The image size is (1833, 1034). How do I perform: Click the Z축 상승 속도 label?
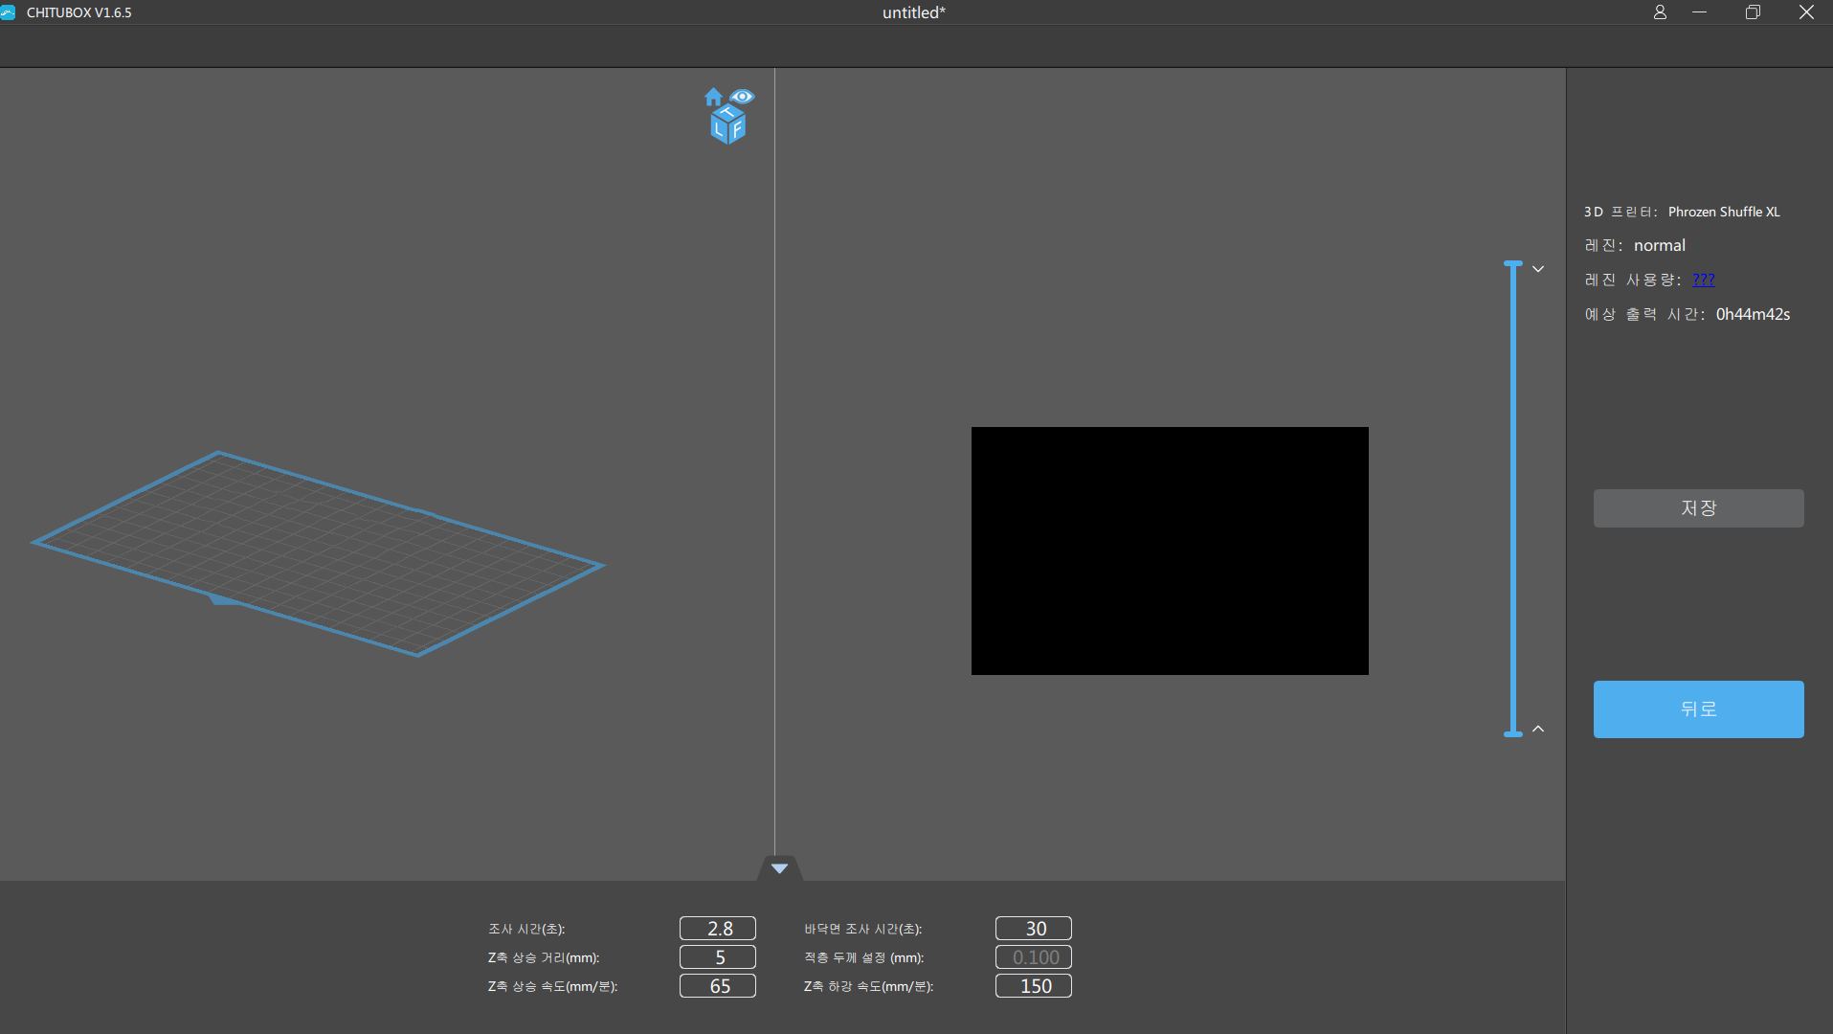pyautogui.click(x=553, y=986)
